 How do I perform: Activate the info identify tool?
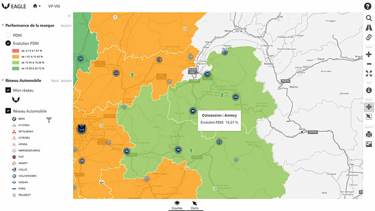coord(369,90)
